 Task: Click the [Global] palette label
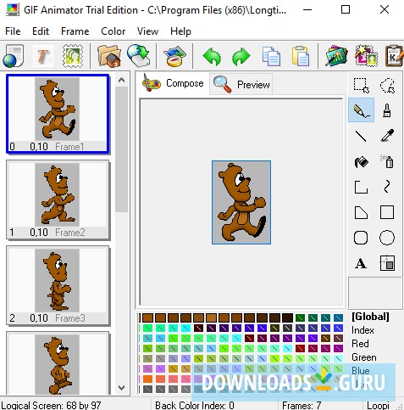[370, 317]
